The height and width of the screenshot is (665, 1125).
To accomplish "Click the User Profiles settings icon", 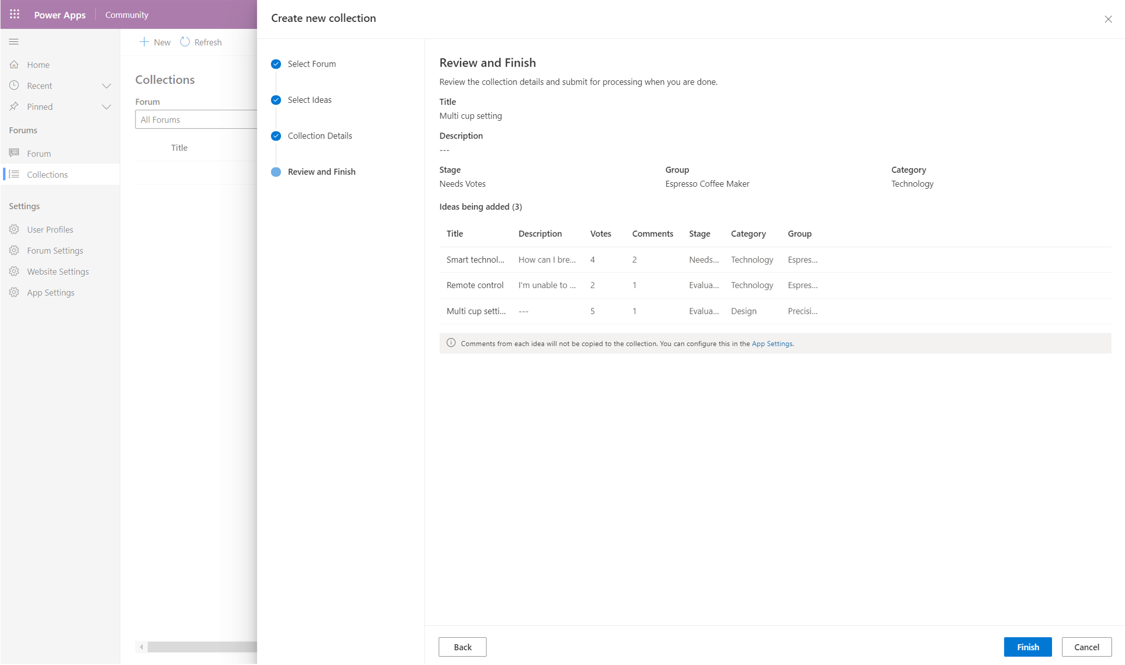I will (x=14, y=229).
